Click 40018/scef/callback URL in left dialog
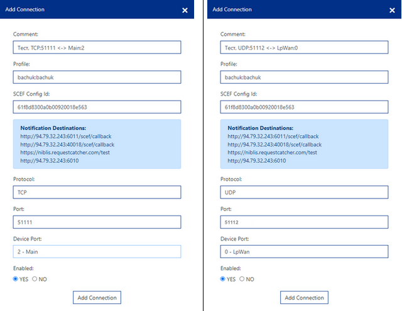This screenshot has height=311, width=402. click(67, 145)
